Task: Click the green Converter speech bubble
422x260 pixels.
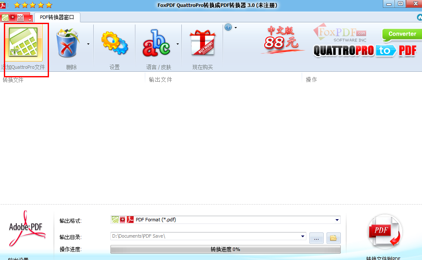Action: tap(402, 34)
